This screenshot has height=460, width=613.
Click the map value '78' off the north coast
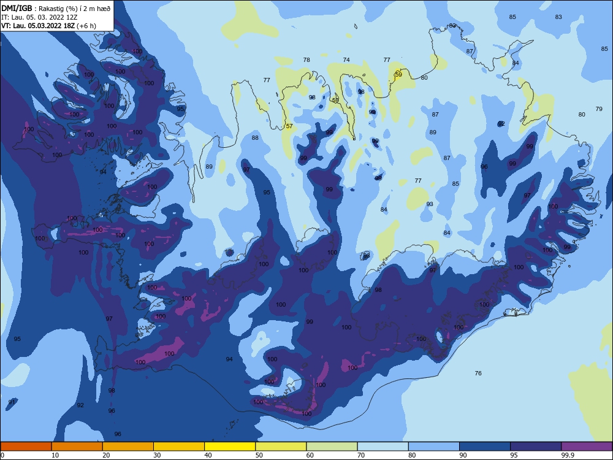306,60
